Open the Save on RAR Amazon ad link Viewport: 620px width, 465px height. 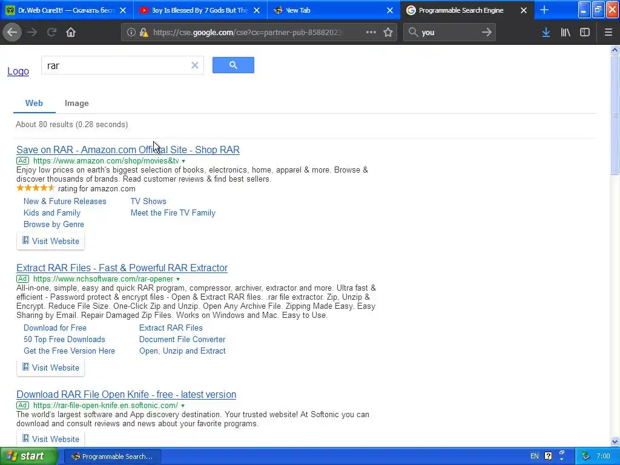click(x=128, y=150)
